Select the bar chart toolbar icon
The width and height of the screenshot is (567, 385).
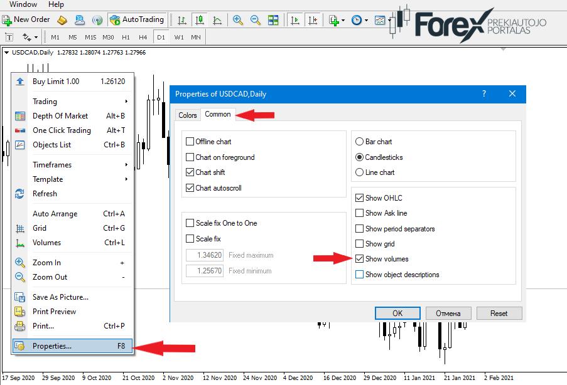pyautogui.click(x=182, y=20)
